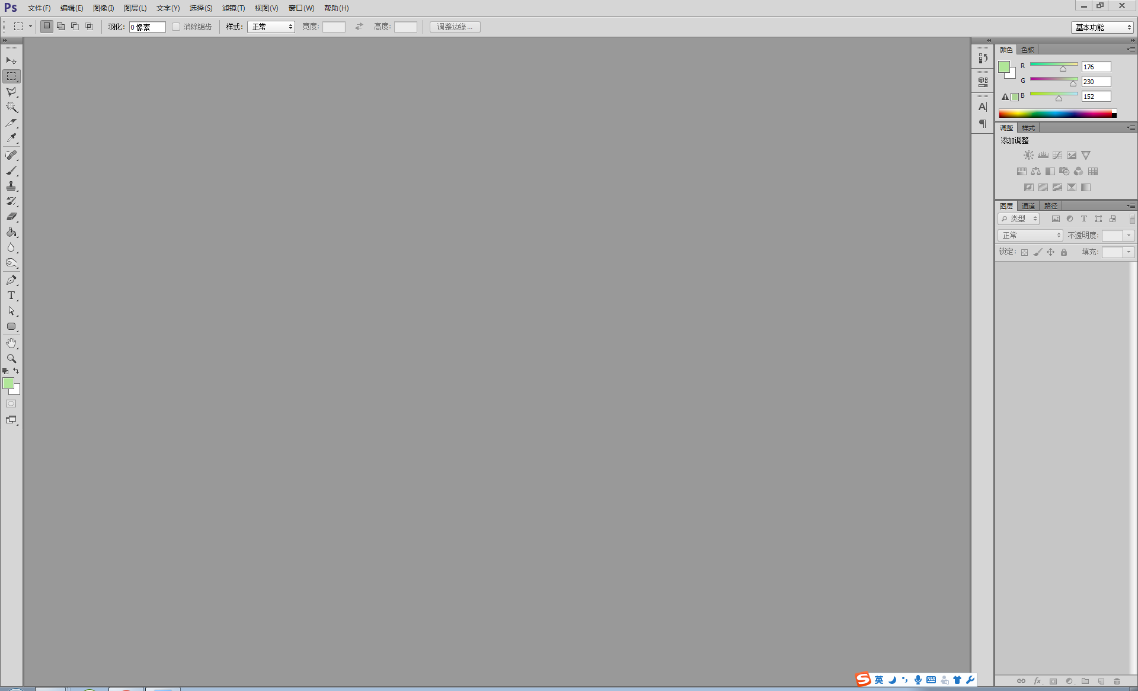
Task: Toggle the 消除锯齿 anti-alias checkbox
Action: [176, 27]
